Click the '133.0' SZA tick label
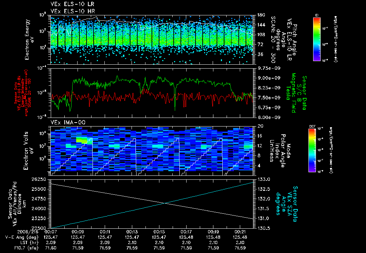The height and width of the screenshot is (253, 366). tap(263, 179)
